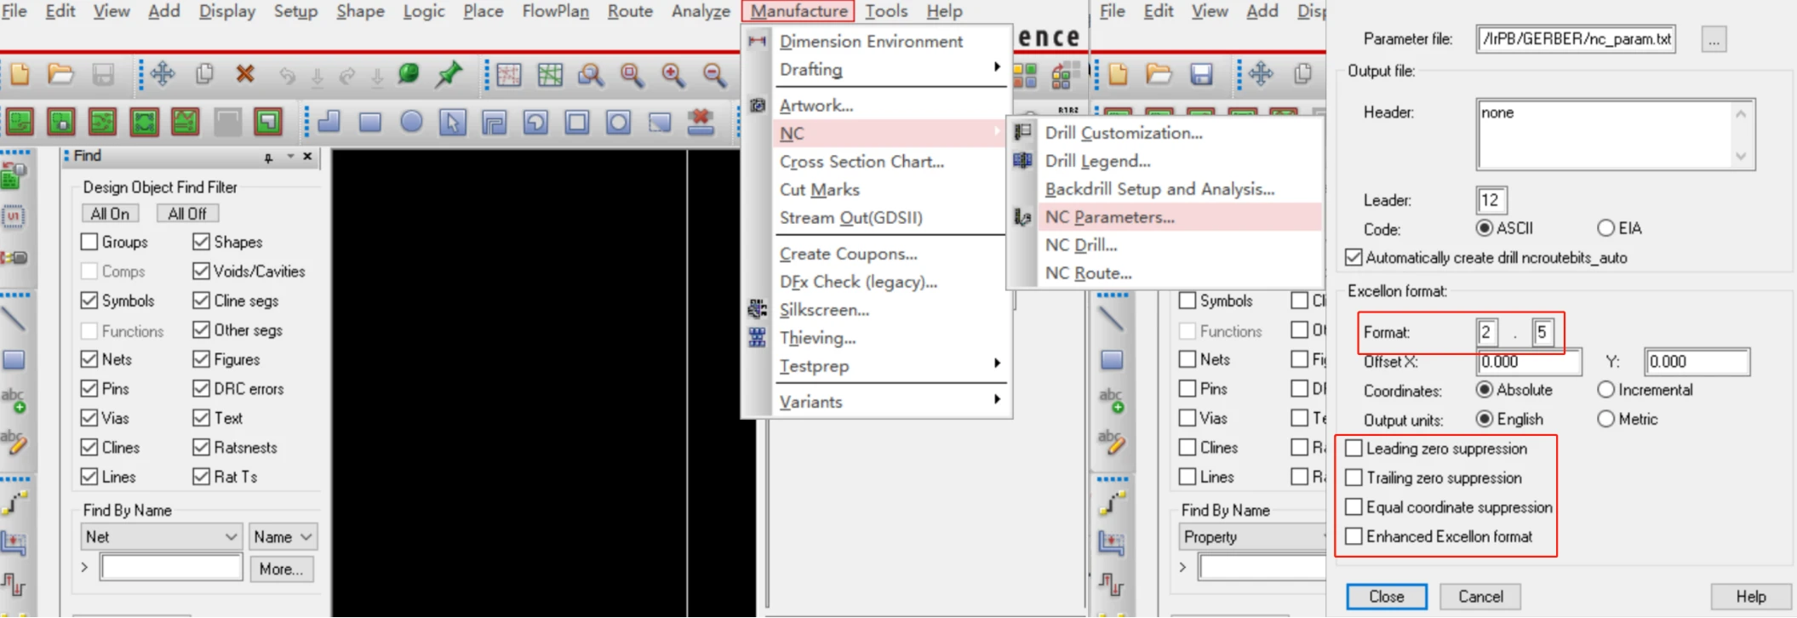This screenshot has height=618, width=1797.
Task: Click the Close button in NC Parameters
Action: tap(1386, 597)
